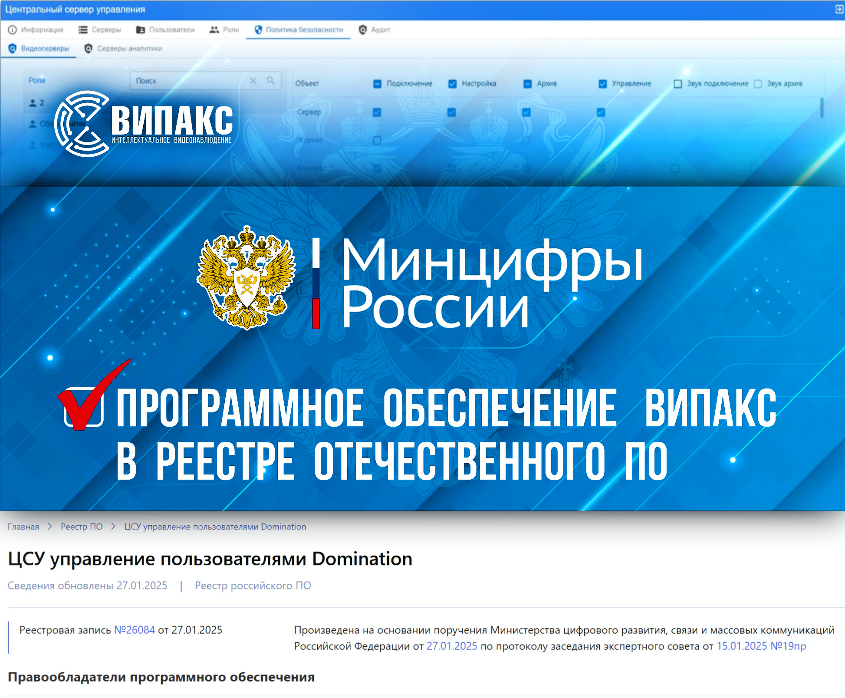Toggle the Подключение column checkbox
The width and height of the screenshot is (845, 698).
tap(377, 84)
